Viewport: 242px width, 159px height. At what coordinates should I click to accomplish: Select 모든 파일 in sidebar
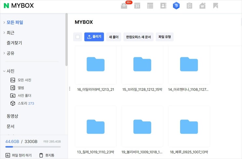(x=15, y=22)
